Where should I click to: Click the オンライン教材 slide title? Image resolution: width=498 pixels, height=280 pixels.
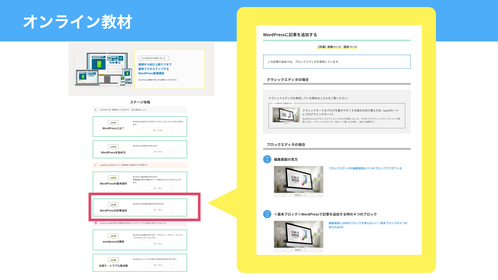pyautogui.click(x=78, y=22)
